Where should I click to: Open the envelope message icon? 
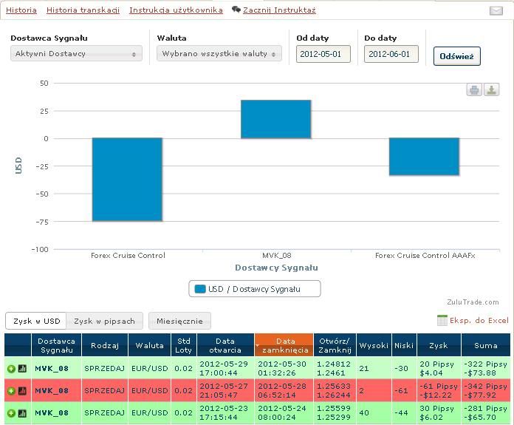(x=496, y=11)
